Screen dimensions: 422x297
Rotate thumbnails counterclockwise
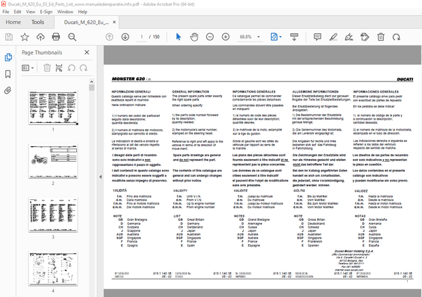71,68
